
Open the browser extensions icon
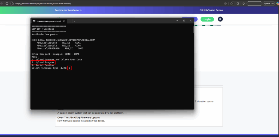pos(238,4)
